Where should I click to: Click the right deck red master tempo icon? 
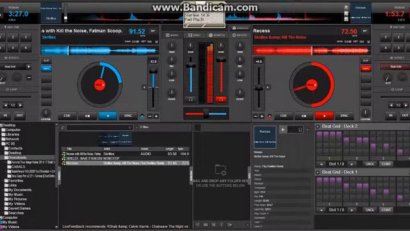(x=270, y=116)
